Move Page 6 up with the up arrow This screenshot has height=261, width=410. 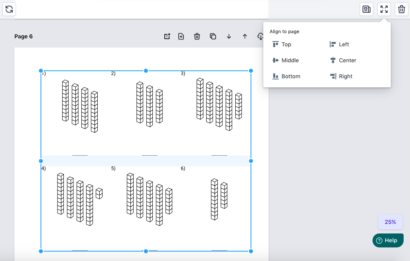(245, 36)
